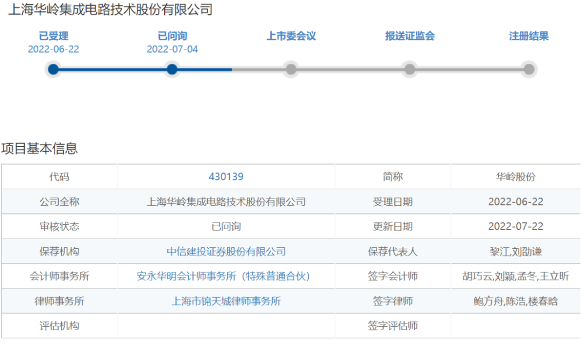The width and height of the screenshot is (581, 351).
Task: Open stock code link 430139
Action: [226, 177]
